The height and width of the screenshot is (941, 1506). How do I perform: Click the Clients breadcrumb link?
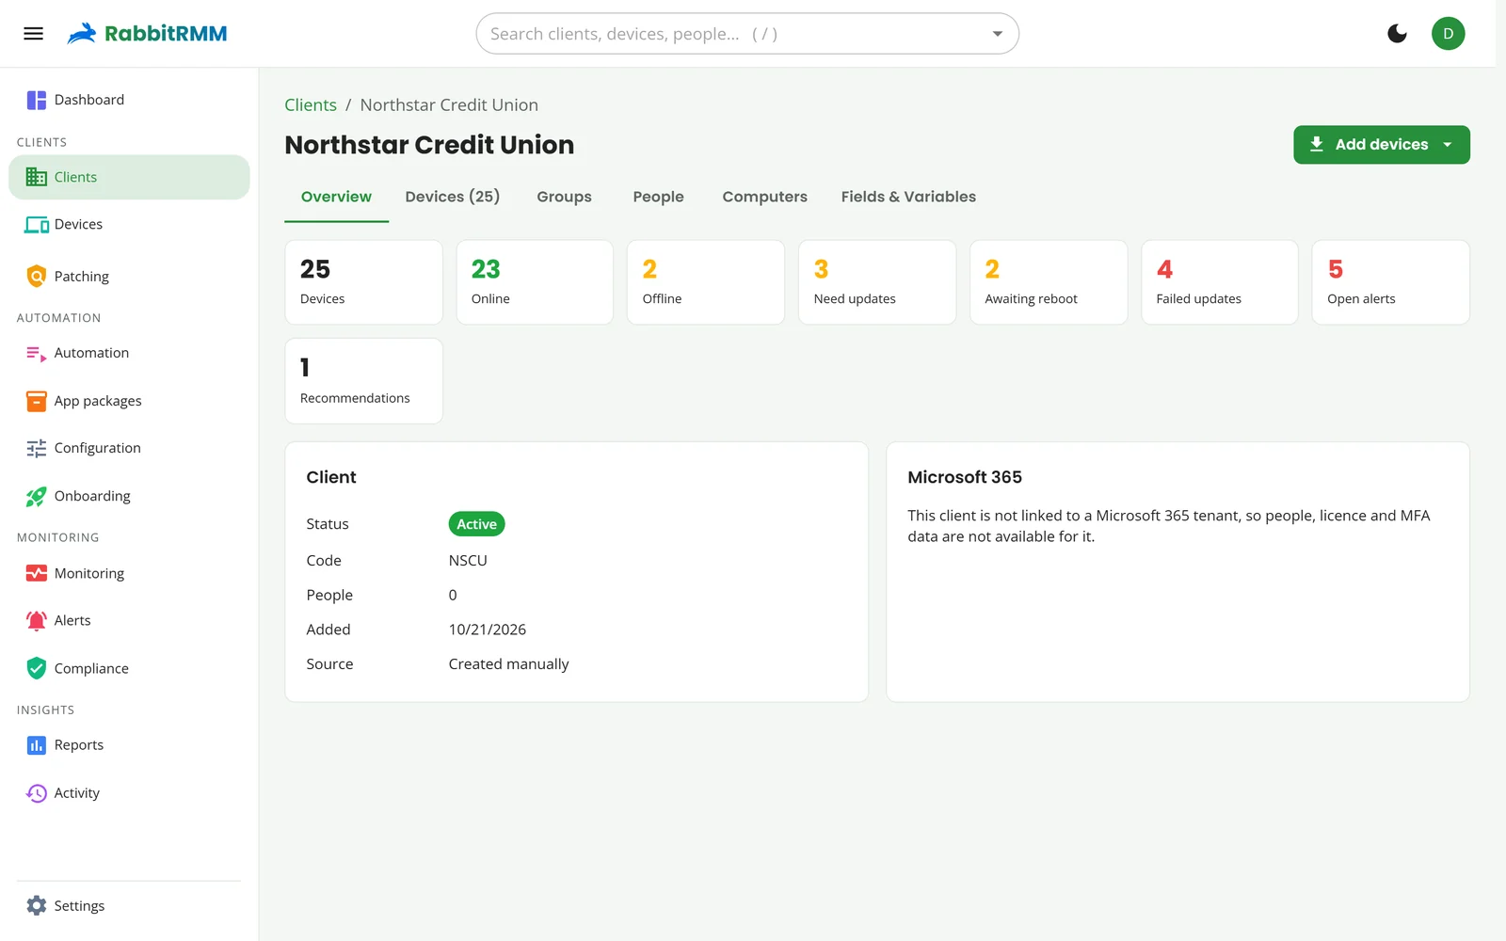click(311, 105)
